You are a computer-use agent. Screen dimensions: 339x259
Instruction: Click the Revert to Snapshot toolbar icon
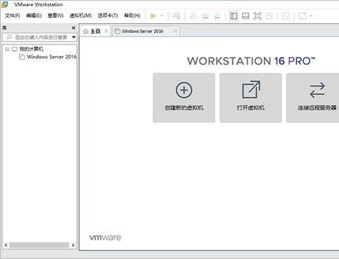206,16
